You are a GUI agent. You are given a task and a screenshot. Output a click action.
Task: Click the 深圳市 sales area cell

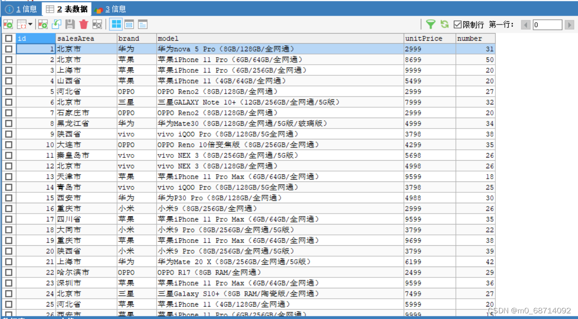pos(86,283)
